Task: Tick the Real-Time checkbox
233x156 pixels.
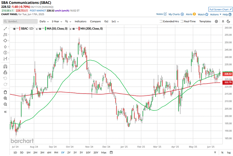Action: point(182,22)
